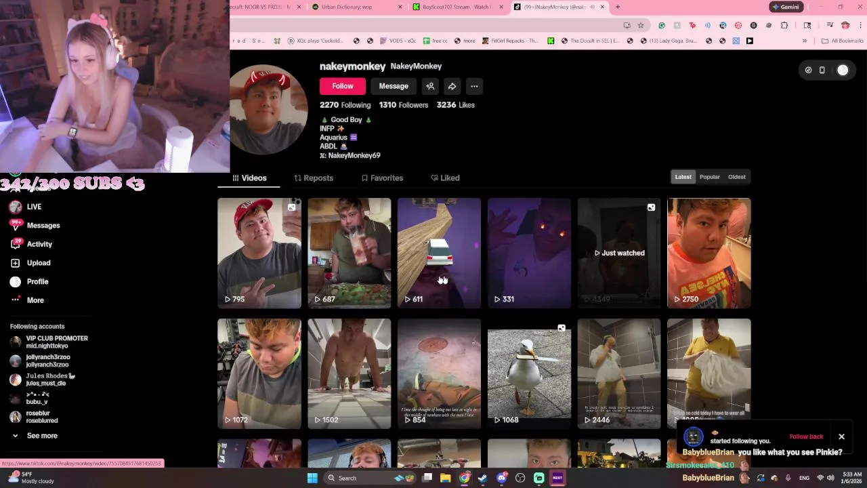Sort videos by Latest

point(683,177)
